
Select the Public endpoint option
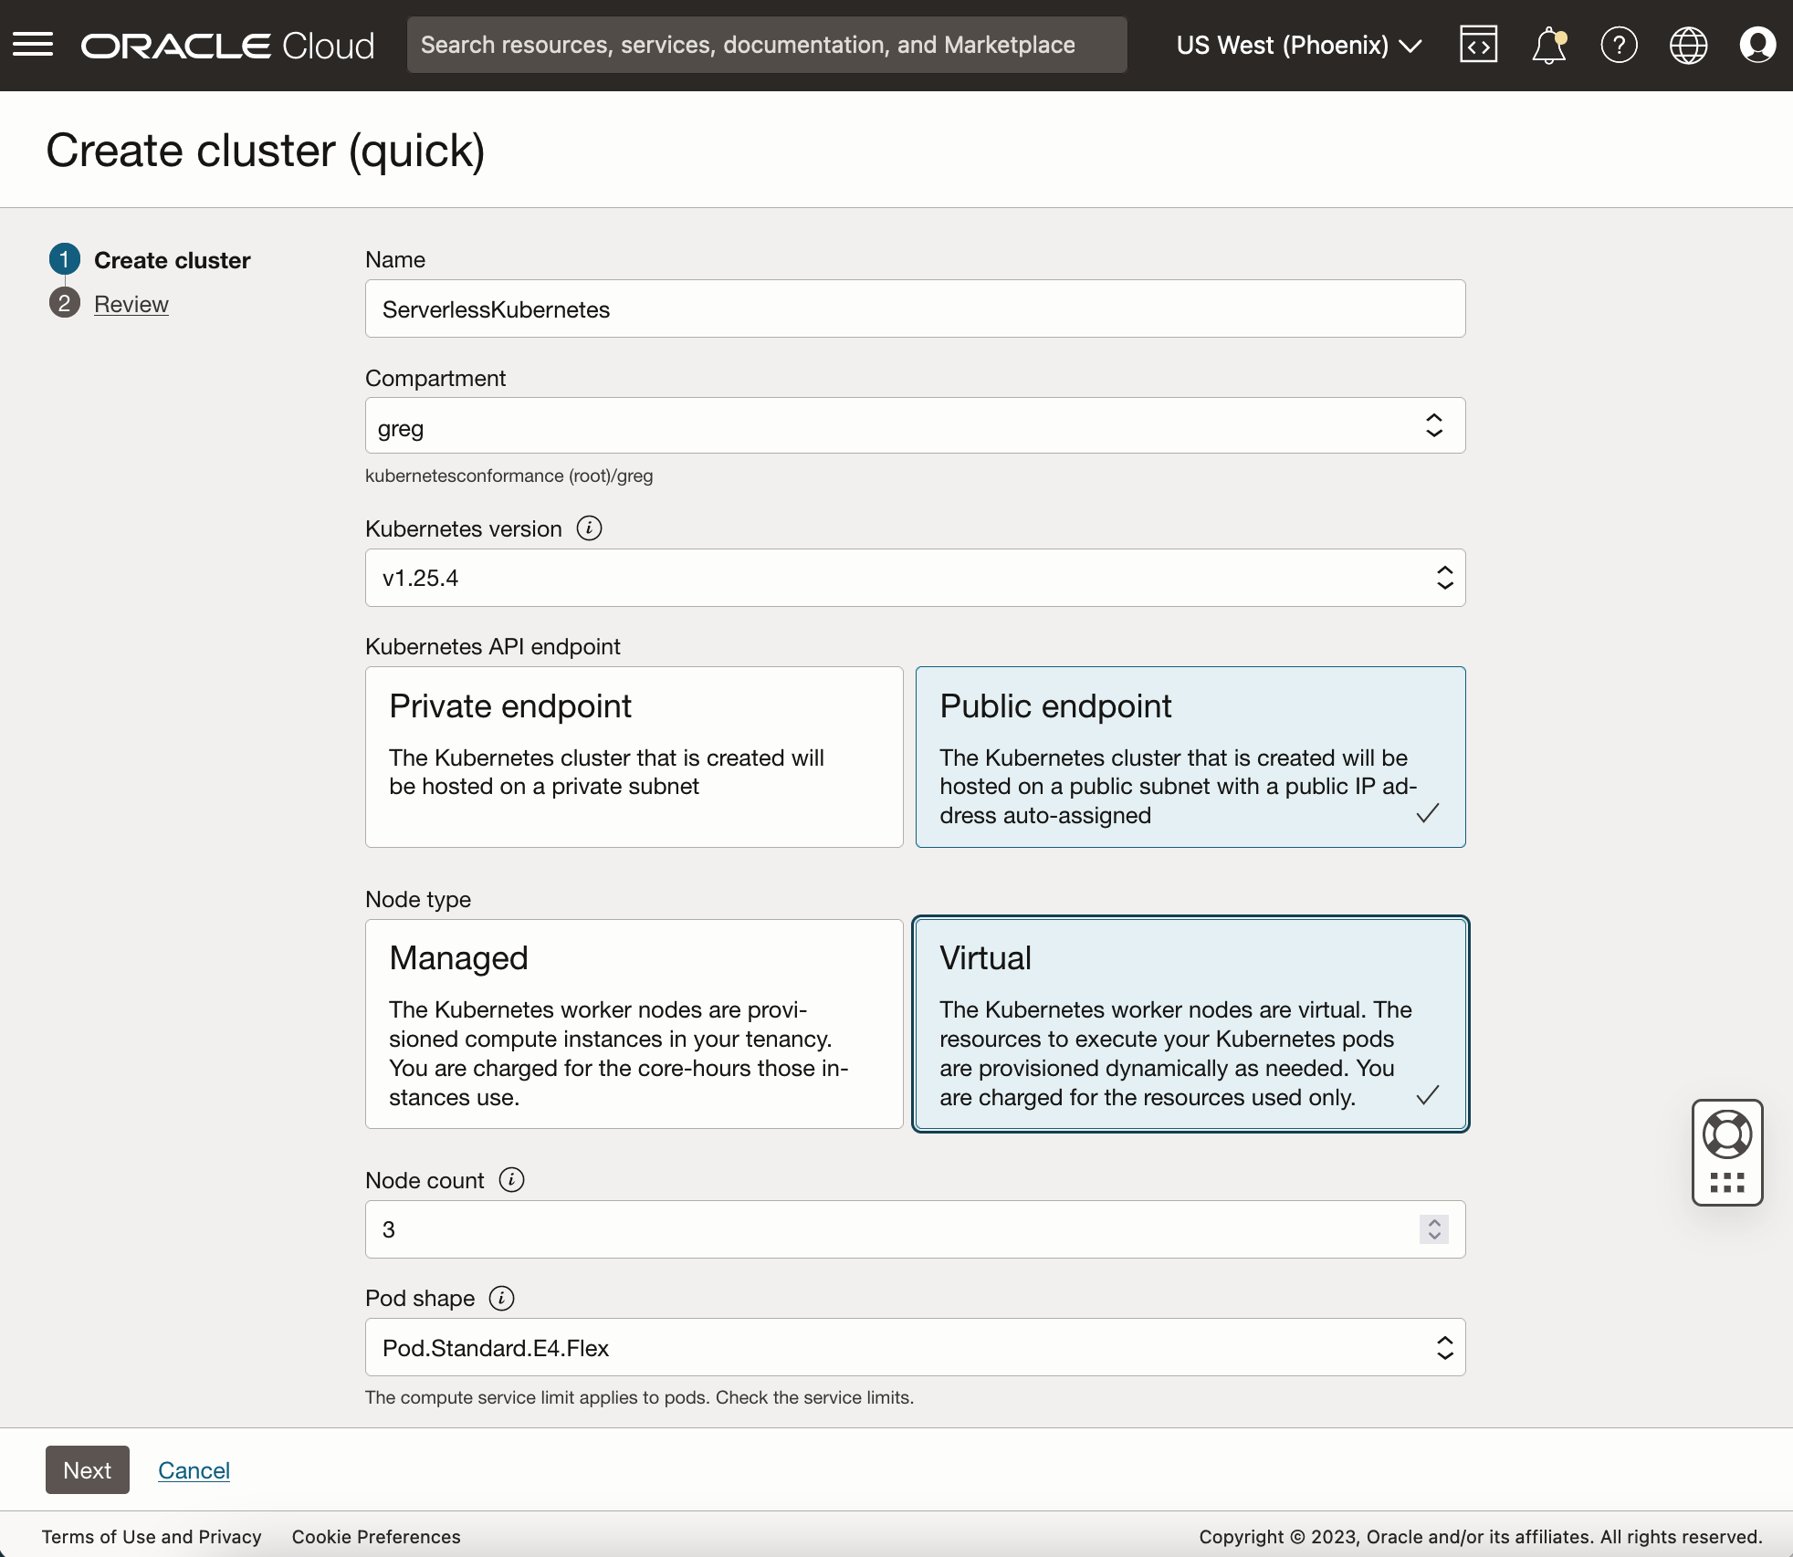pos(1190,758)
